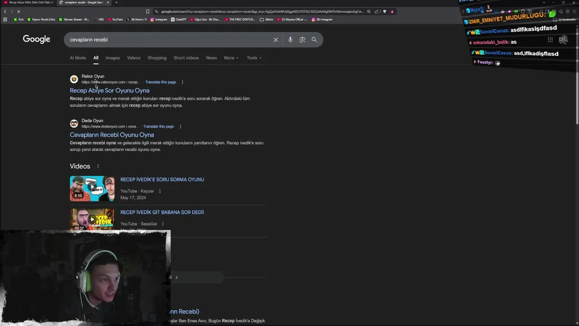Image resolution: width=579 pixels, height=326 pixels.
Task: Click the page vertical scrollbar
Action: (x=577, y=77)
